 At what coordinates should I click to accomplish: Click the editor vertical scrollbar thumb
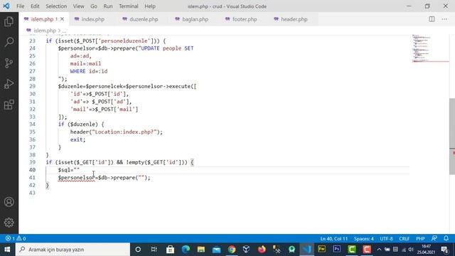452,137
